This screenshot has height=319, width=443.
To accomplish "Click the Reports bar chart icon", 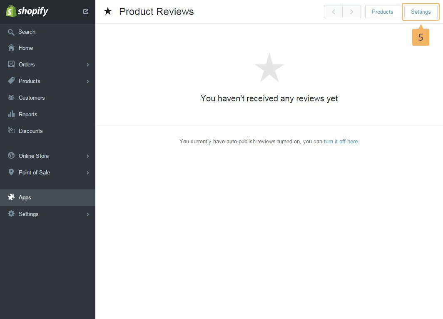I will (11, 114).
